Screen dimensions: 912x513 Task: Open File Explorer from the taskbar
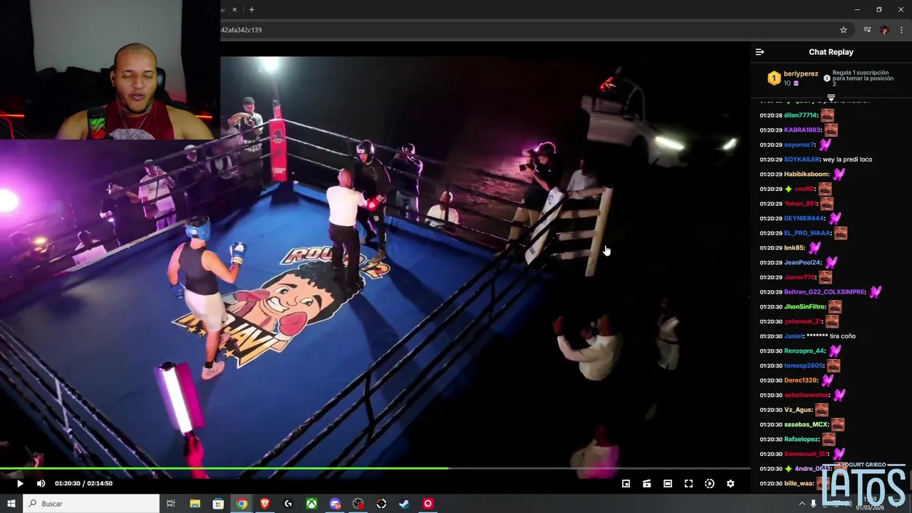pos(195,504)
